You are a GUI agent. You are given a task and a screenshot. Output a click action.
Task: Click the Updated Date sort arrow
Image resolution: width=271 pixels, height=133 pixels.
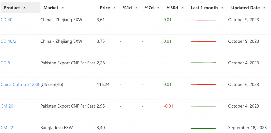264,8
